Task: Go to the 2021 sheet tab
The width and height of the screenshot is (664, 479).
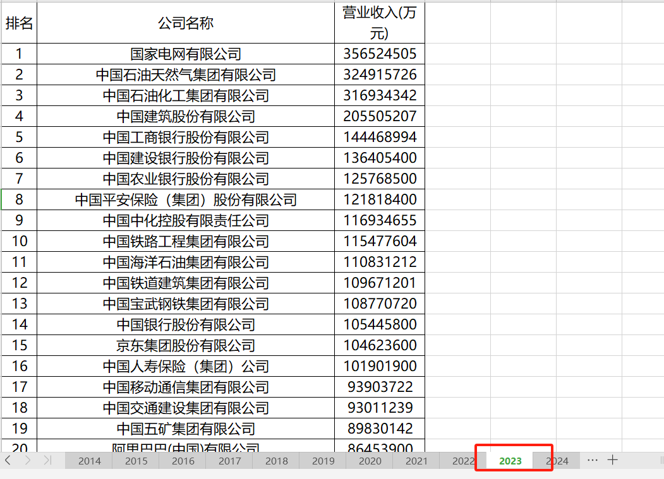Action: pos(416,461)
